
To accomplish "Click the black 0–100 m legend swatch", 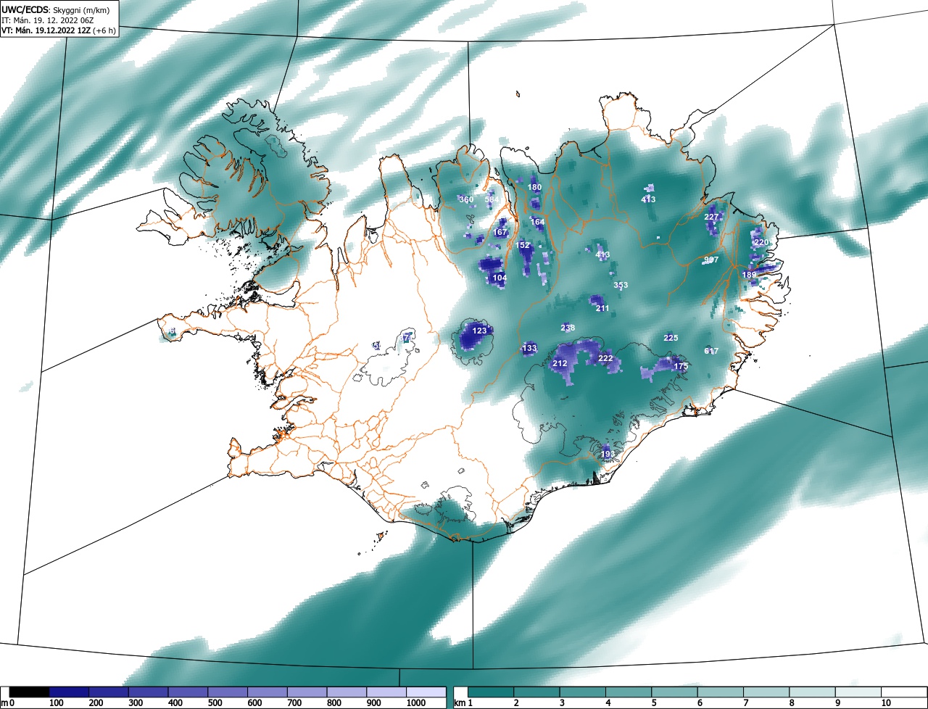I will point(29,692).
